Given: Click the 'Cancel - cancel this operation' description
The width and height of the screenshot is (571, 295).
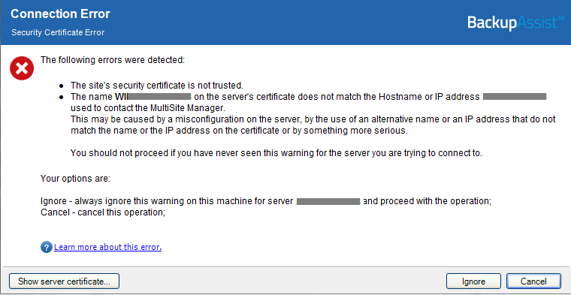Looking at the screenshot, I should tap(103, 212).
